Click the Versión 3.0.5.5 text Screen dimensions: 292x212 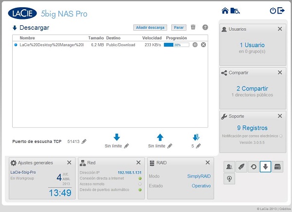252,142
